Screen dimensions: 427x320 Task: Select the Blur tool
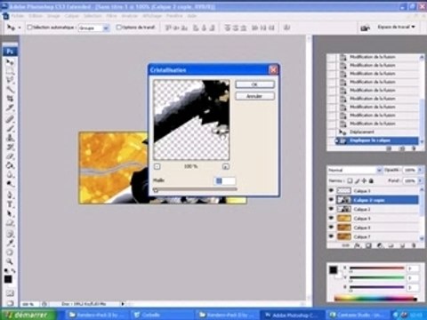click(x=10, y=174)
